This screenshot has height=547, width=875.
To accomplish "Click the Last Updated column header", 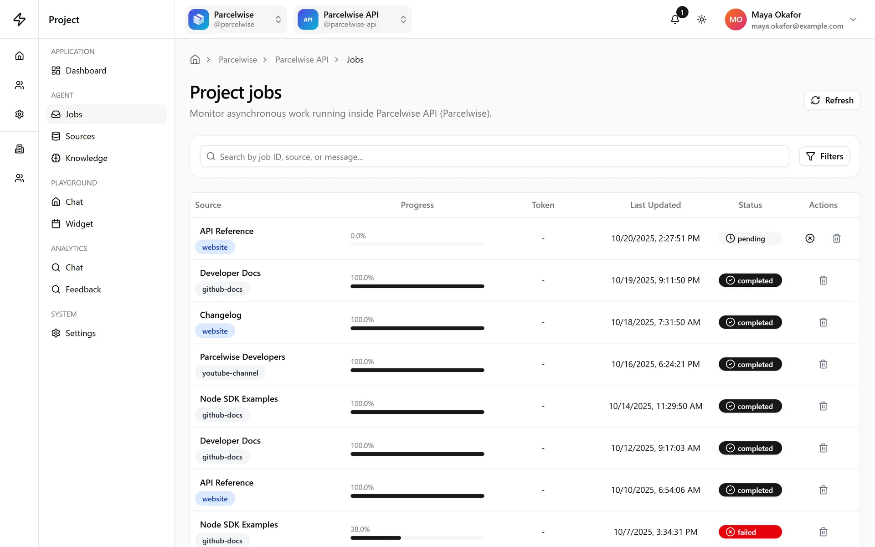I will (x=655, y=205).
